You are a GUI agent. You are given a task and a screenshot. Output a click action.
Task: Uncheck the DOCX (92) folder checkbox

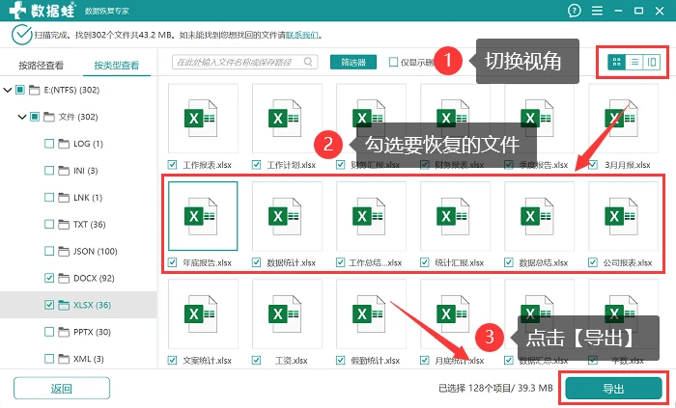49,278
